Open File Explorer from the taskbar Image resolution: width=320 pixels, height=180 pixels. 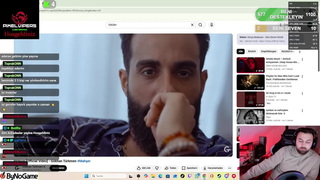(153, 176)
